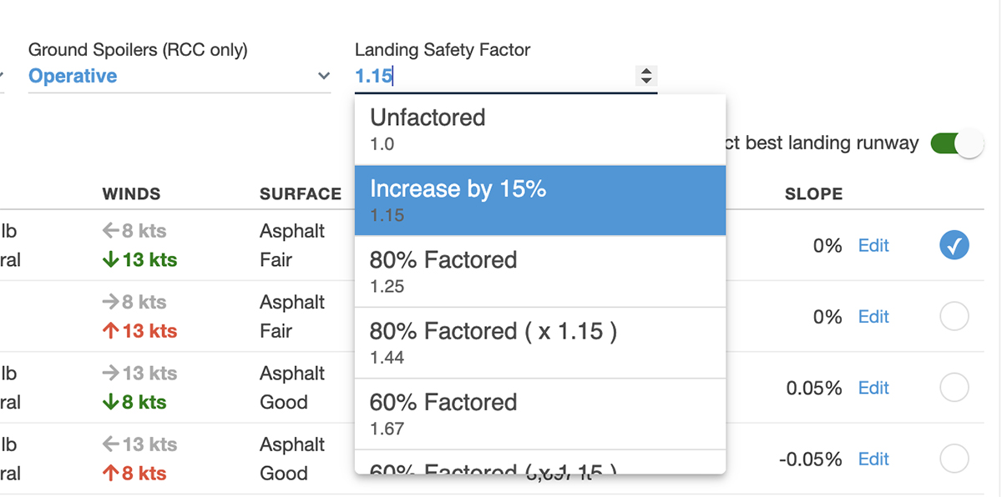Click the green 13 kts headwind arrow
1002x497 pixels.
pyautogui.click(x=111, y=260)
